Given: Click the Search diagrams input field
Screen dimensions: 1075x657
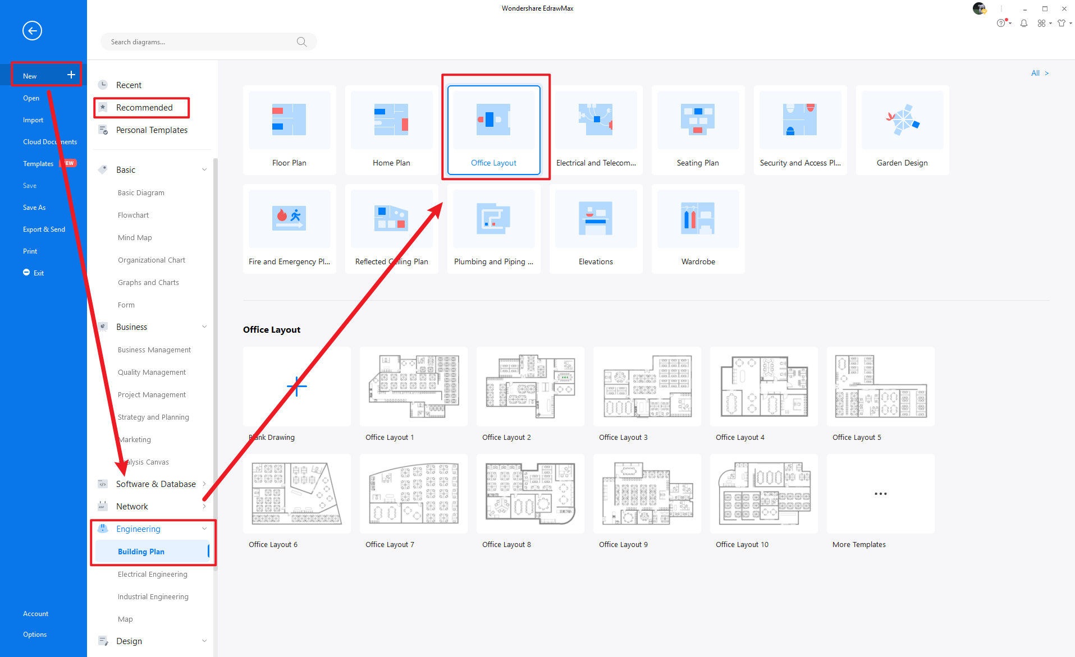Looking at the screenshot, I should [199, 42].
